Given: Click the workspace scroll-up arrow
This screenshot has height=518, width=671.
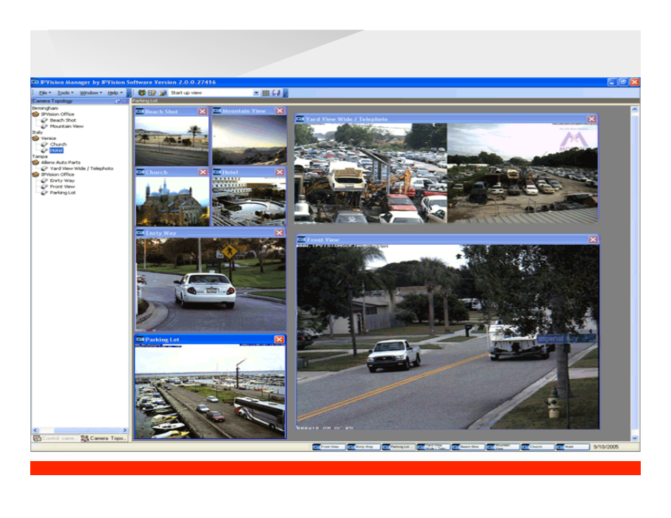Looking at the screenshot, I should pos(634,110).
